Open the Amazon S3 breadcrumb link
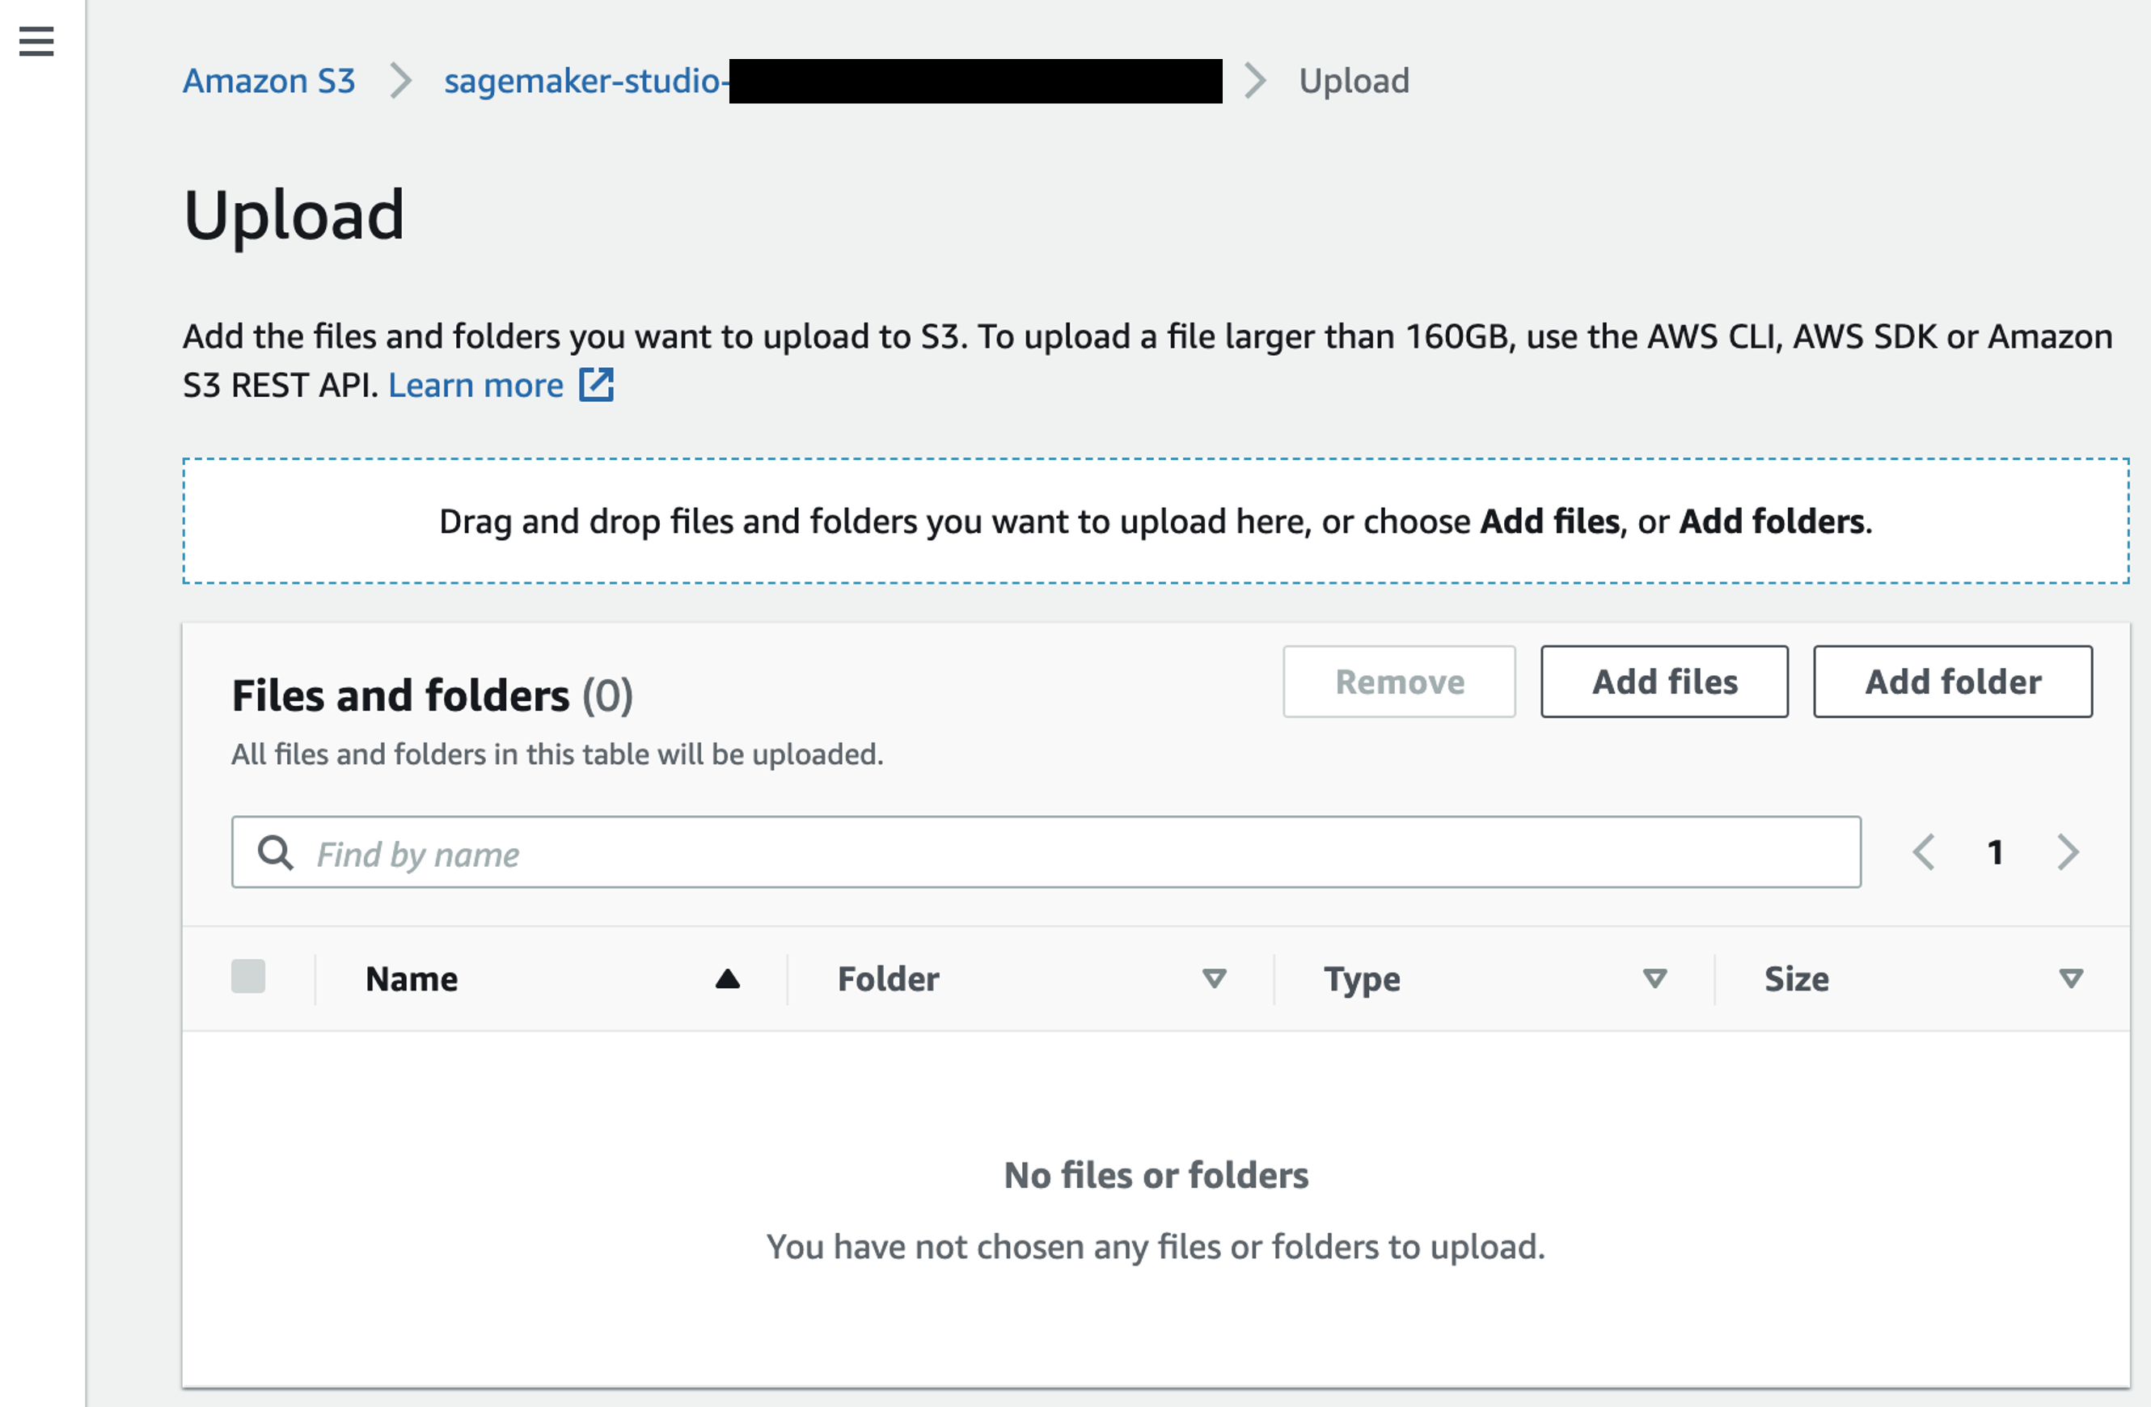This screenshot has height=1407, width=2151. (x=268, y=82)
